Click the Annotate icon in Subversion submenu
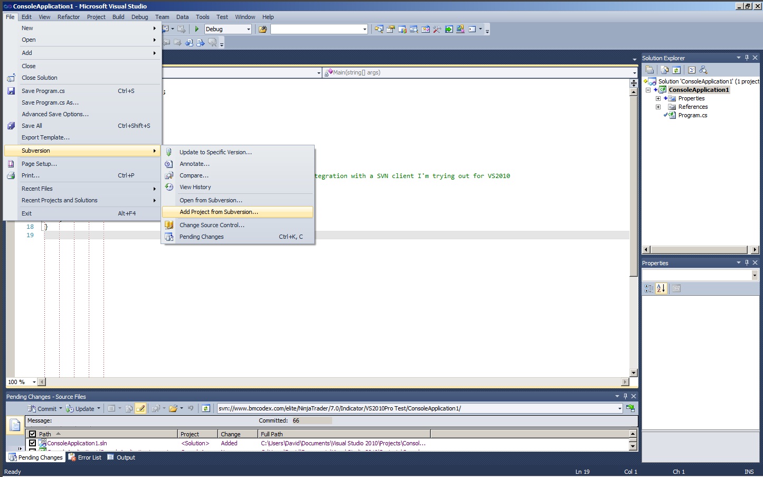This screenshot has height=477, width=763. point(169,164)
